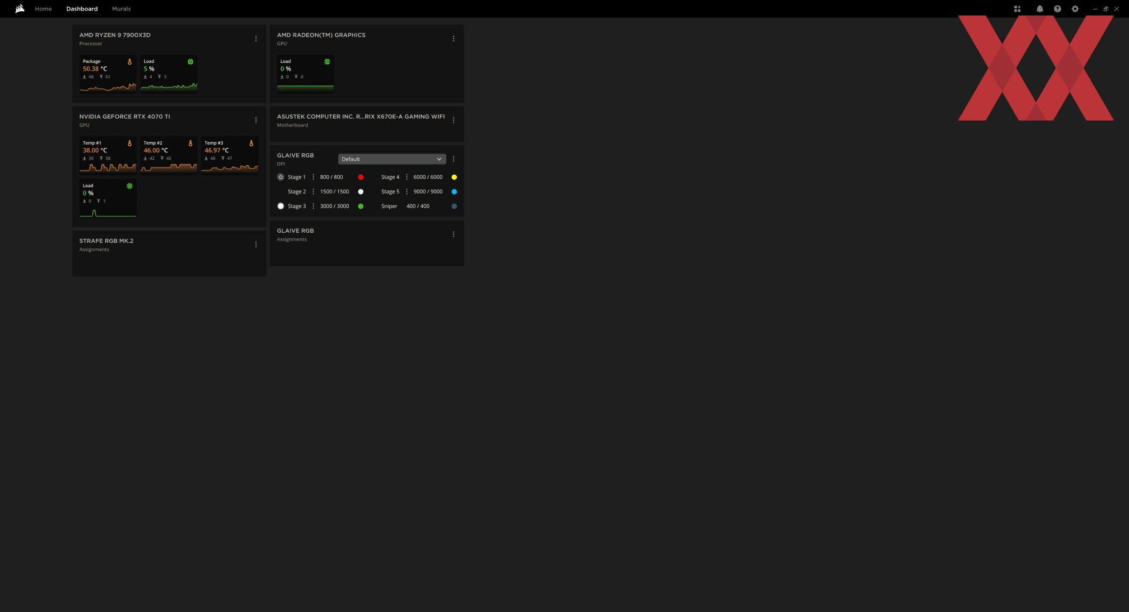The image size is (1129, 612).
Task: Pick the light blue Stage 5 color swatch
Action: [454, 192]
